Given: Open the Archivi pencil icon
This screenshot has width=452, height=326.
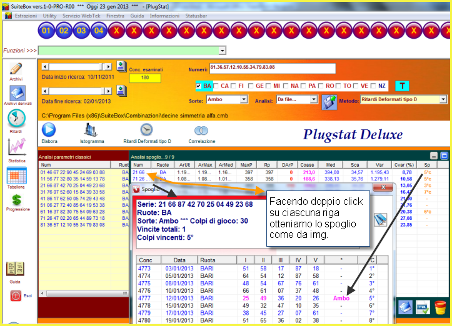Looking at the screenshot, I should click(x=16, y=69).
